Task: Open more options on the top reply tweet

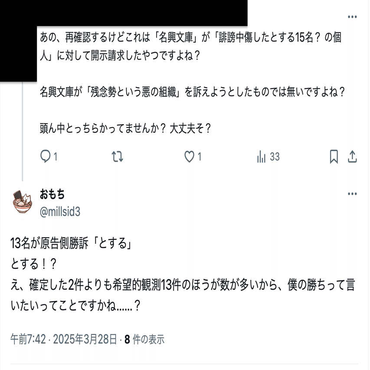Action: (x=352, y=17)
